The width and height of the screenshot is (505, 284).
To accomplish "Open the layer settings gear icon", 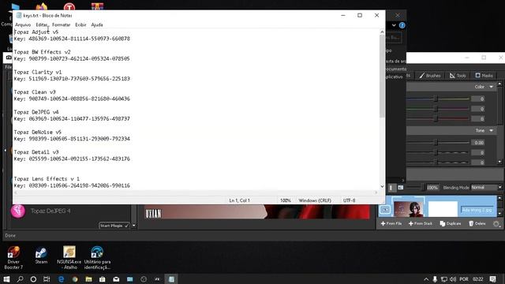I will [496, 224].
